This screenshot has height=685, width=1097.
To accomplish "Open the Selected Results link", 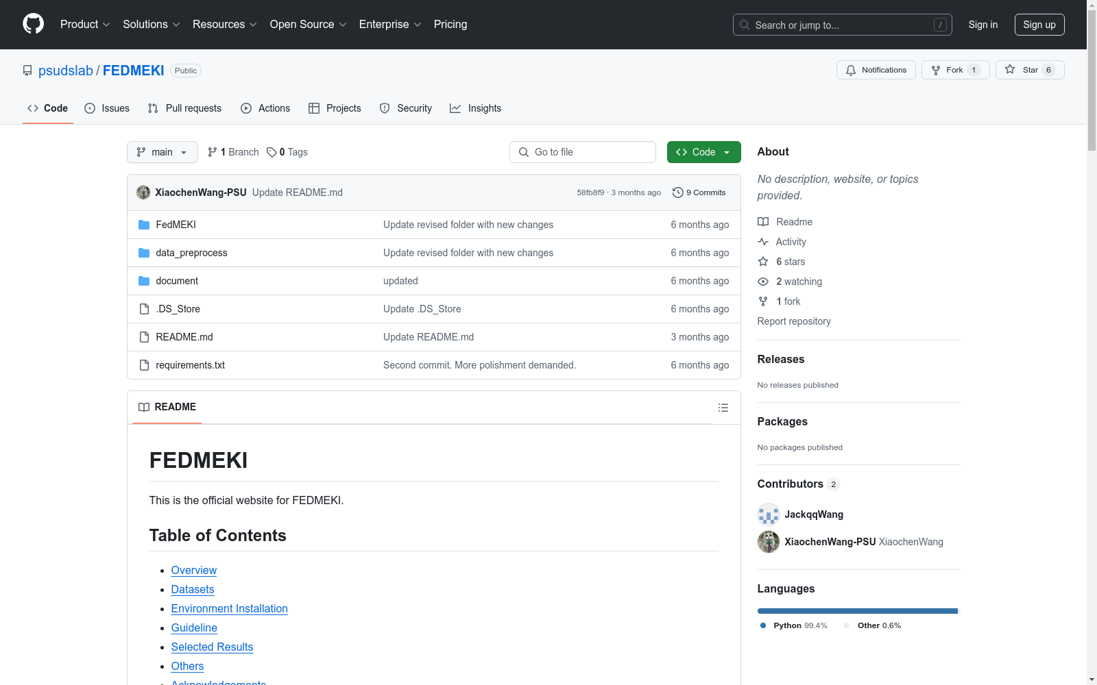I will point(212,647).
